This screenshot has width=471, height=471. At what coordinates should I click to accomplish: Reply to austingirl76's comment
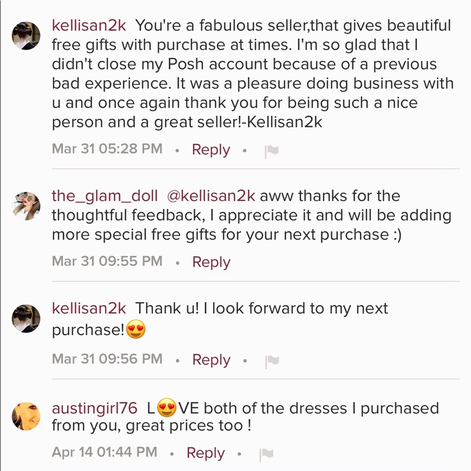tap(205, 453)
